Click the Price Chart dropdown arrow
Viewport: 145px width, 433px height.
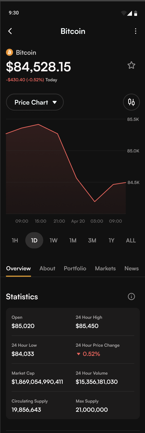(x=55, y=102)
